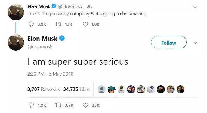
Task: Open the top tweet's chevron menu
Action: pos(195,7)
